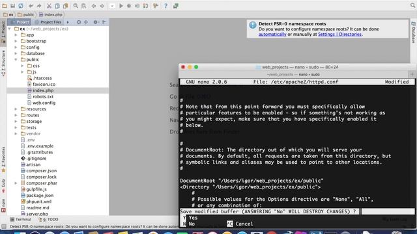This screenshot has width=417, height=234.
Task: Click the Open folder toolbar icon
Action: pos(5,6)
